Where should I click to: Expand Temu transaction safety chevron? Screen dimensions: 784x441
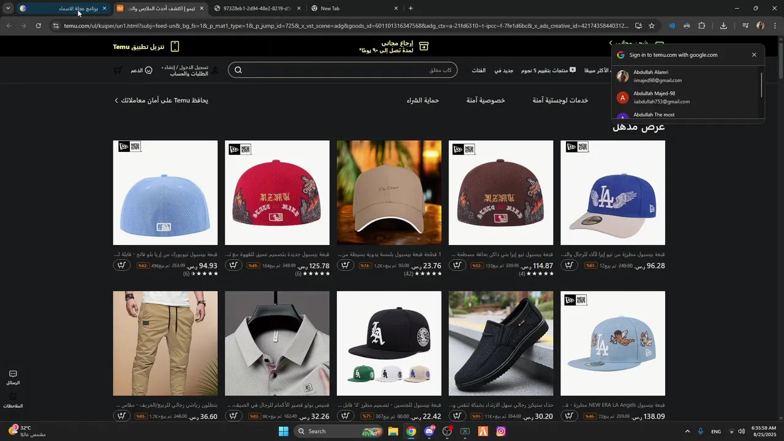pos(116,100)
